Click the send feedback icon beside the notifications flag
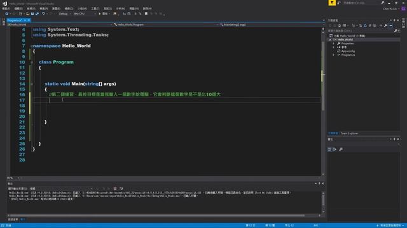The image size is (407, 228). (339, 3)
